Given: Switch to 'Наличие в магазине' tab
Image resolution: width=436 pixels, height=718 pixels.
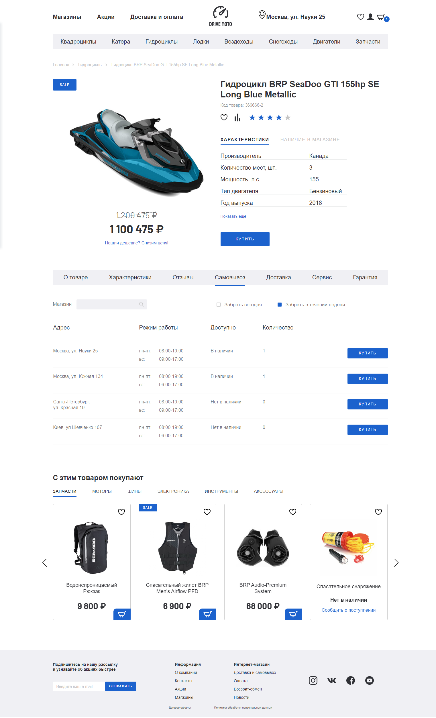Looking at the screenshot, I should tap(310, 140).
